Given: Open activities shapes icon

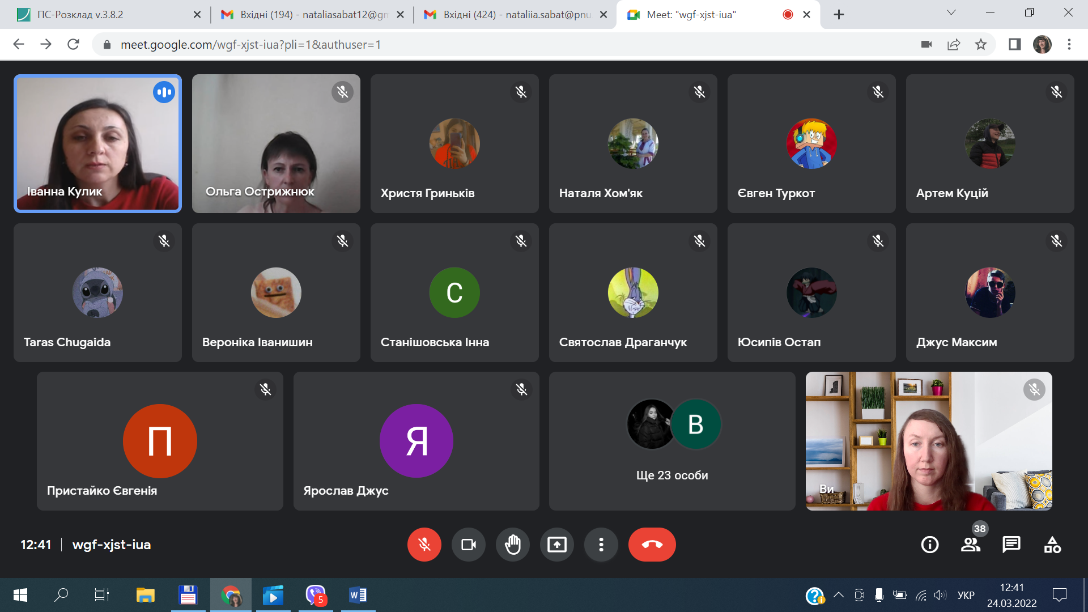Looking at the screenshot, I should [1052, 545].
